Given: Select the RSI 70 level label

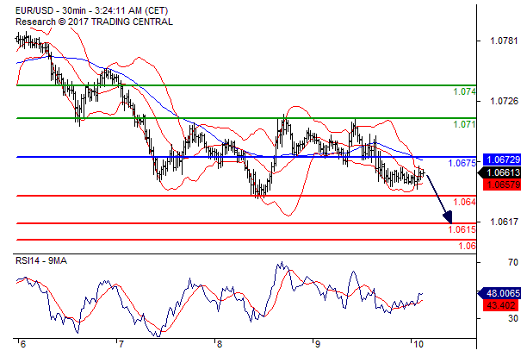Looking at the screenshot, I should point(513,262).
